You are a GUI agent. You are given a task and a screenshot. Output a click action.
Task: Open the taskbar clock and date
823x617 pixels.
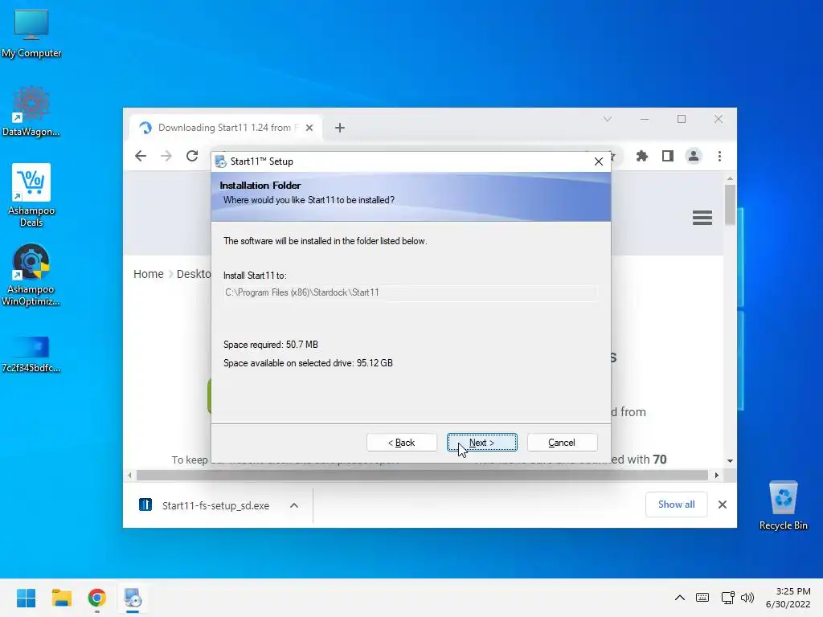(x=788, y=598)
